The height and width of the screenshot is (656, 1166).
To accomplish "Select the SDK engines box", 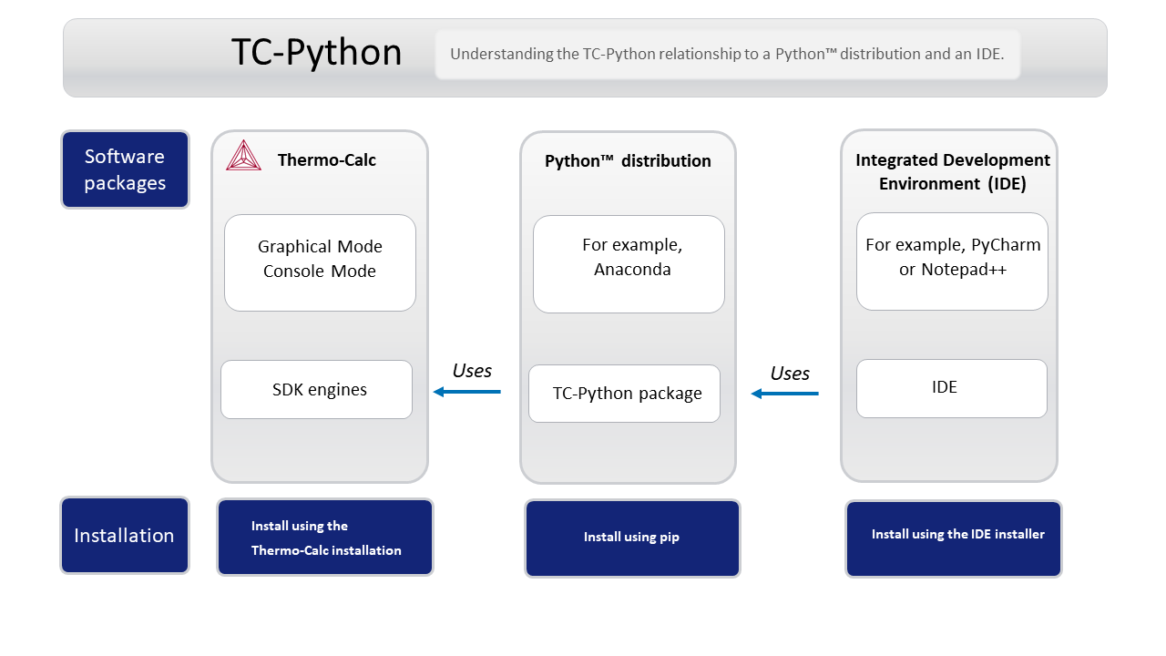I will 316,390.
